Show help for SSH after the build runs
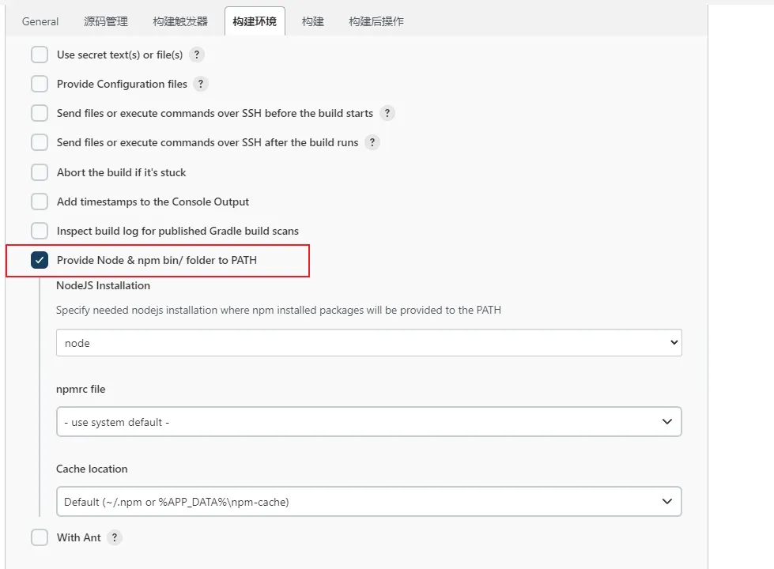774x569 pixels. [372, 142]
